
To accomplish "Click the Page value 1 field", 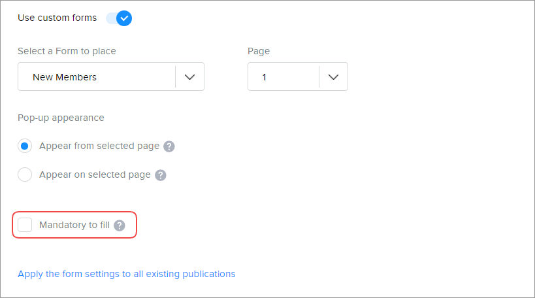I will click(284, 77).
